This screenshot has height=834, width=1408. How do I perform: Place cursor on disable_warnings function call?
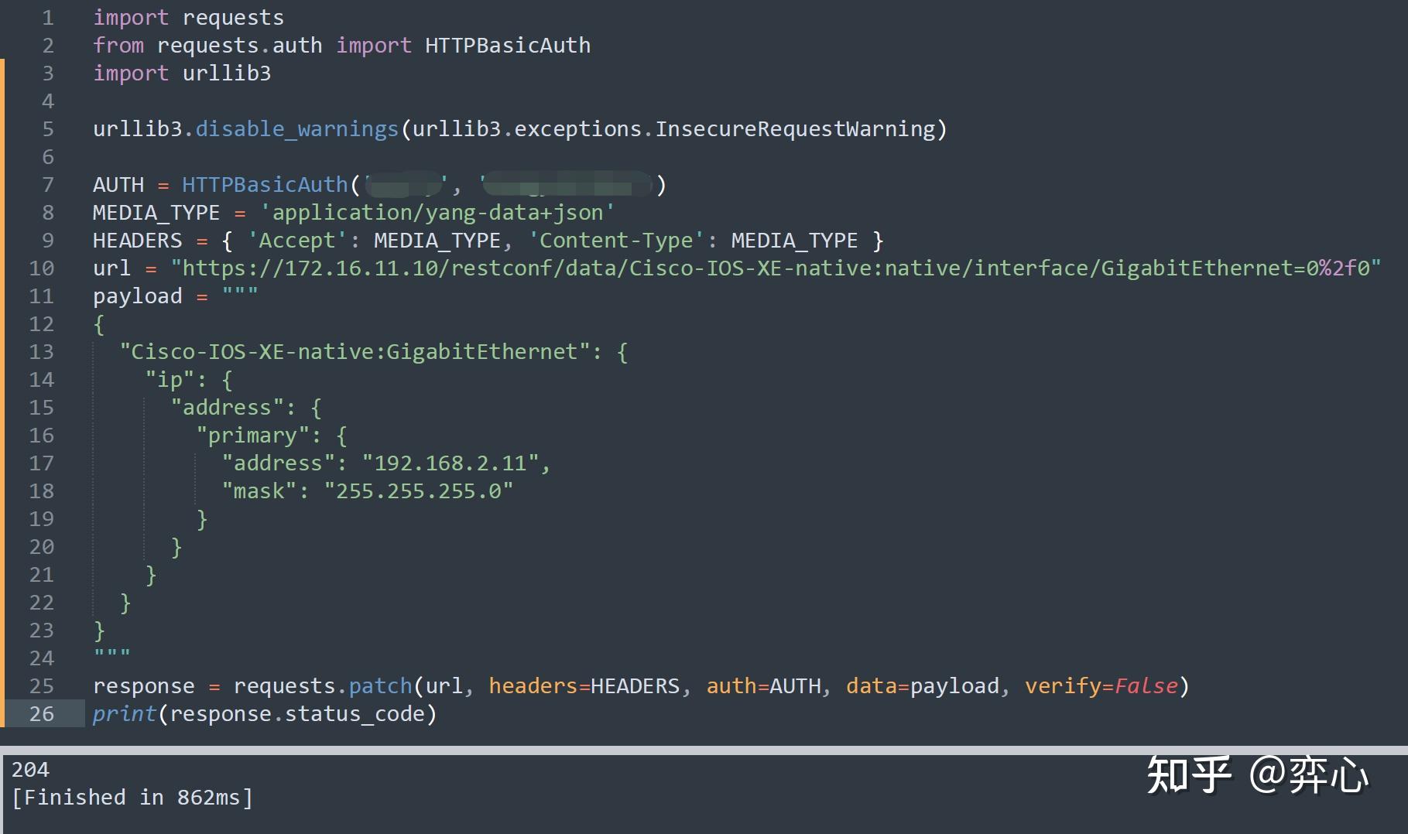click(296, 128)
